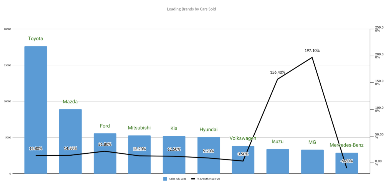Click the Sales July 2021 legend text
The image size is (385, 185).
(x=177, y=179)
